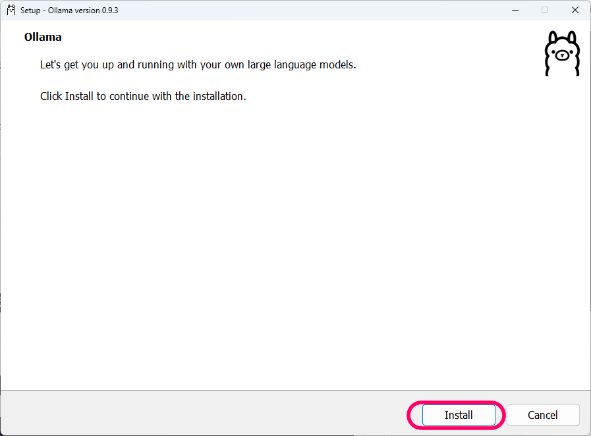Open the title bar setup icon menu
This screenshot has width=591, height=436.
point(11,10)
